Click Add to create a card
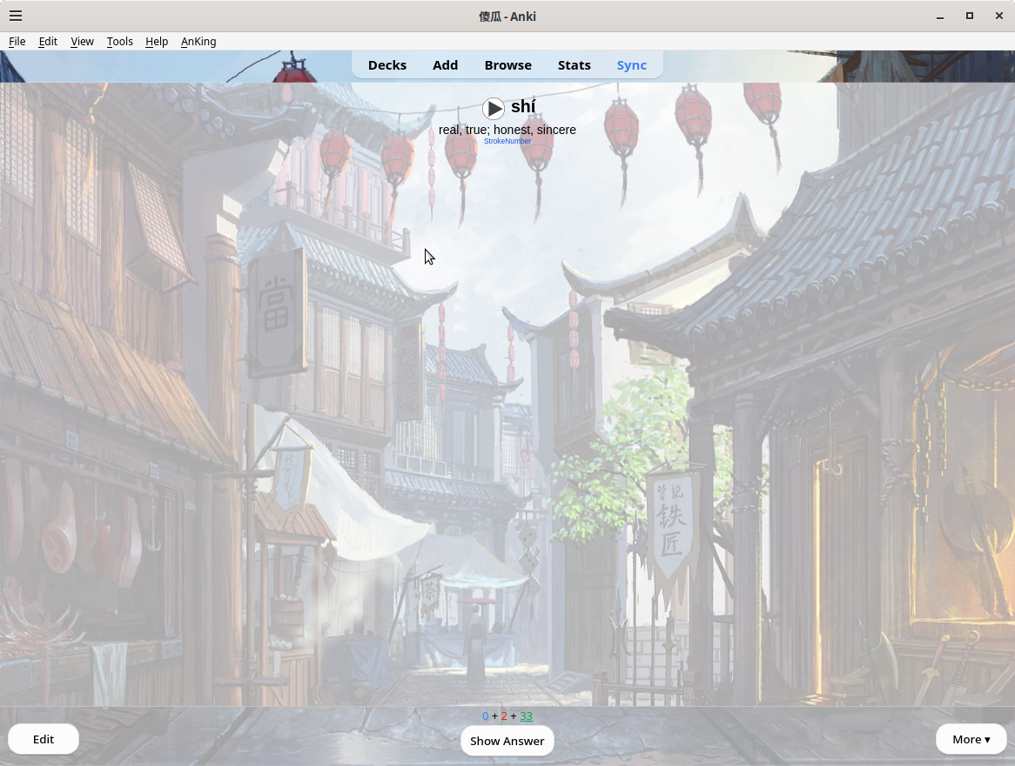 tap(446, 65)
